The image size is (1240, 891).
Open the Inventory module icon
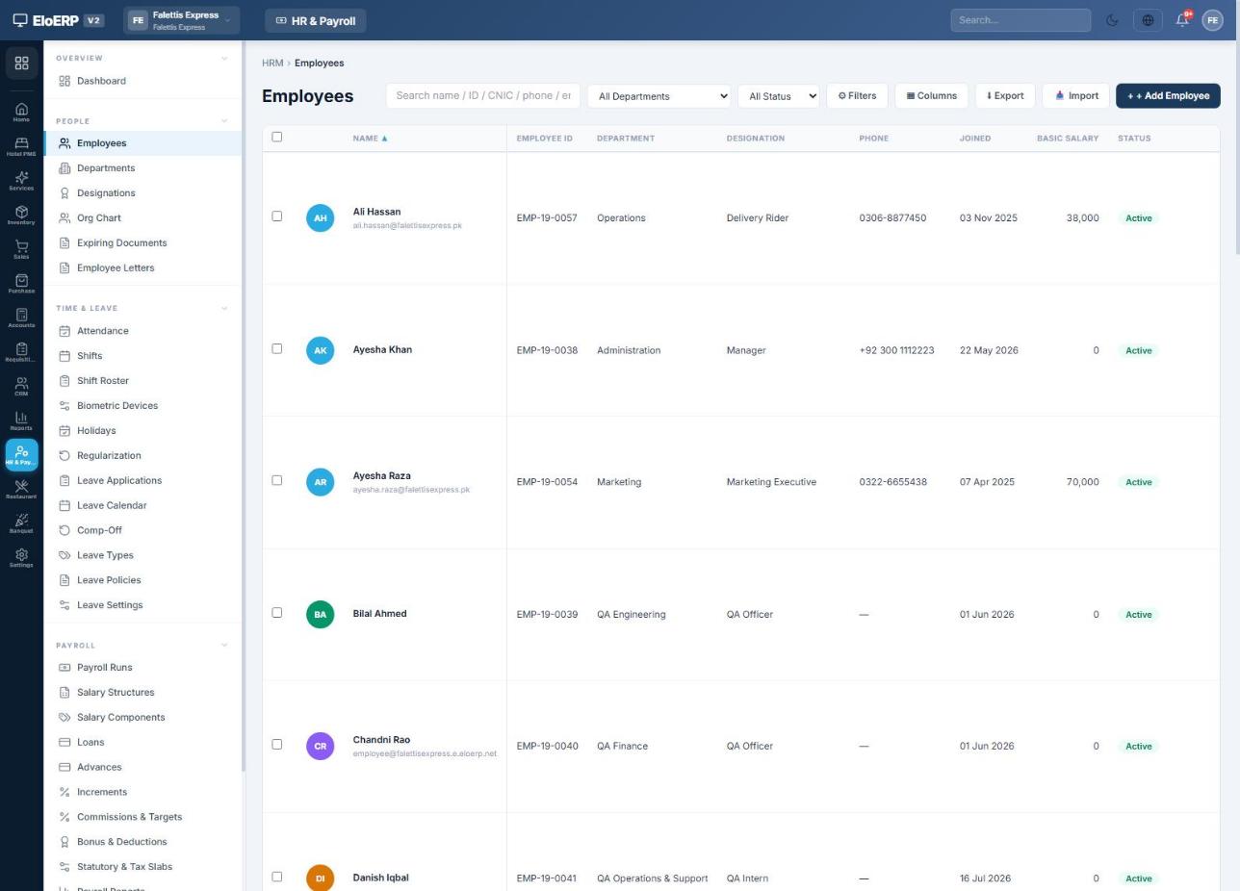pos(21,215)
